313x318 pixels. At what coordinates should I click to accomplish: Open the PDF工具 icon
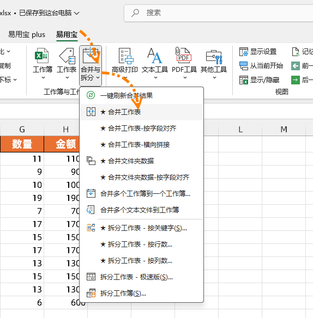[x=184, y=54]
